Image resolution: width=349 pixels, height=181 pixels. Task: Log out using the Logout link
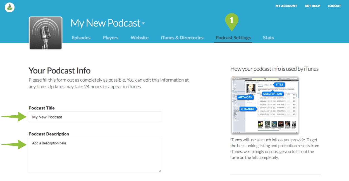click(334, 6)
